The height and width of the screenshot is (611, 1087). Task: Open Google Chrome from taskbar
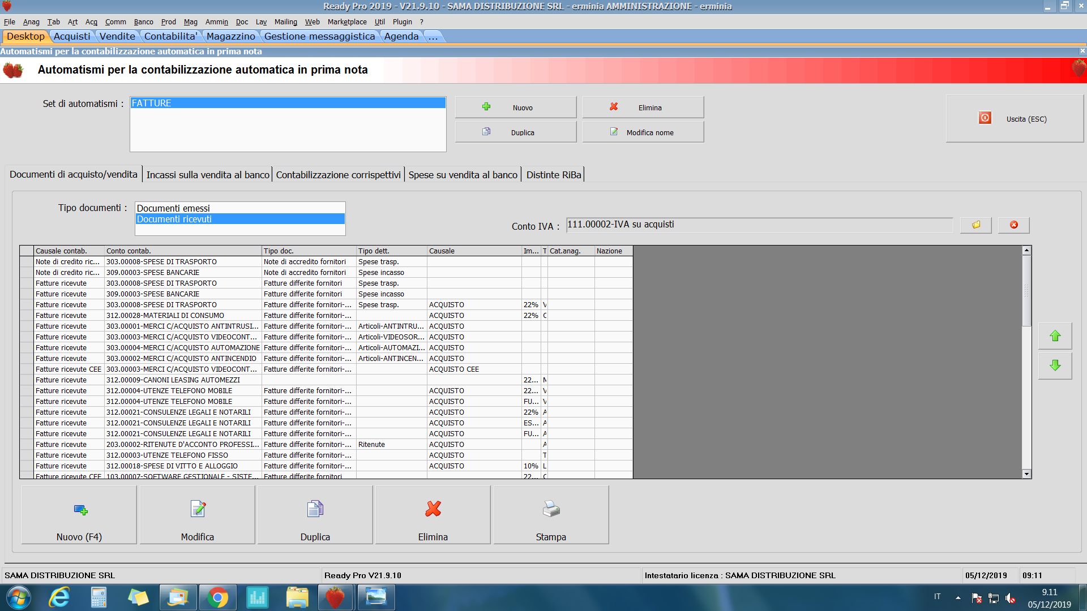(217, 597)
